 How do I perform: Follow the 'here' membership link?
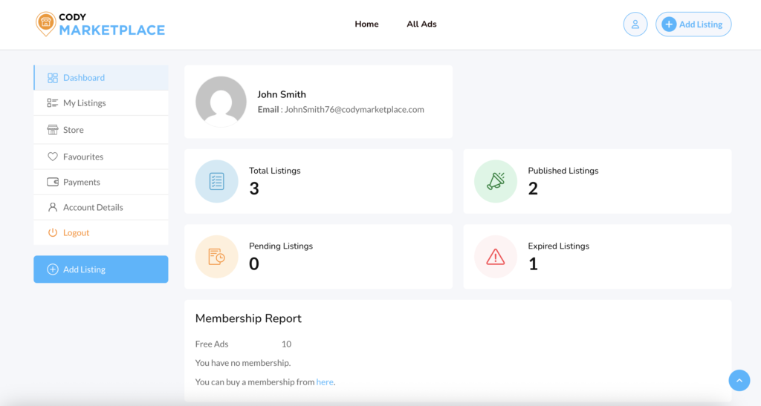click(x=325, y=382)
